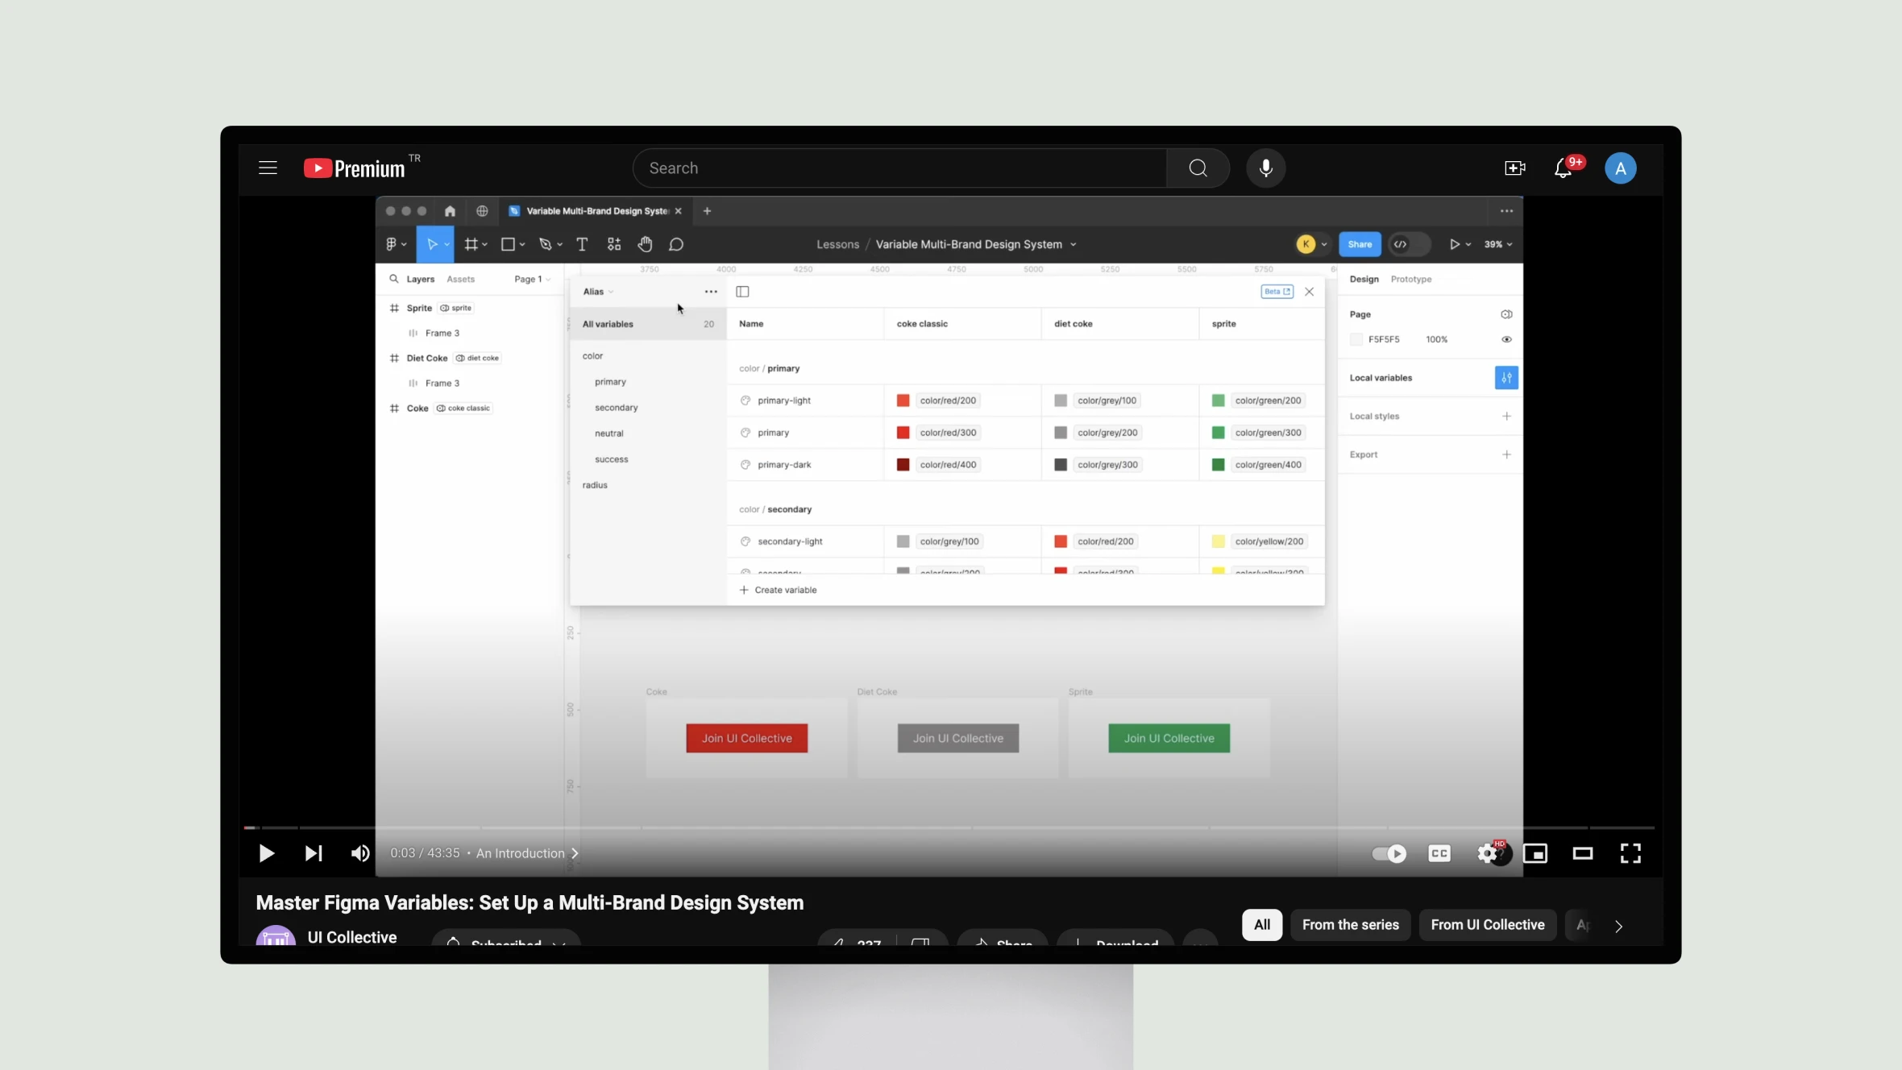Enter full screen mode
The height and width of the screenshot is (1070, 1902).
[x=1630, y=852]
